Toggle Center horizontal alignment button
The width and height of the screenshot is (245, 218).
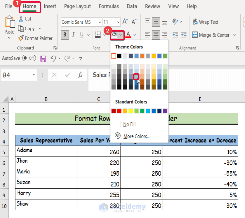tap(156, 34)
